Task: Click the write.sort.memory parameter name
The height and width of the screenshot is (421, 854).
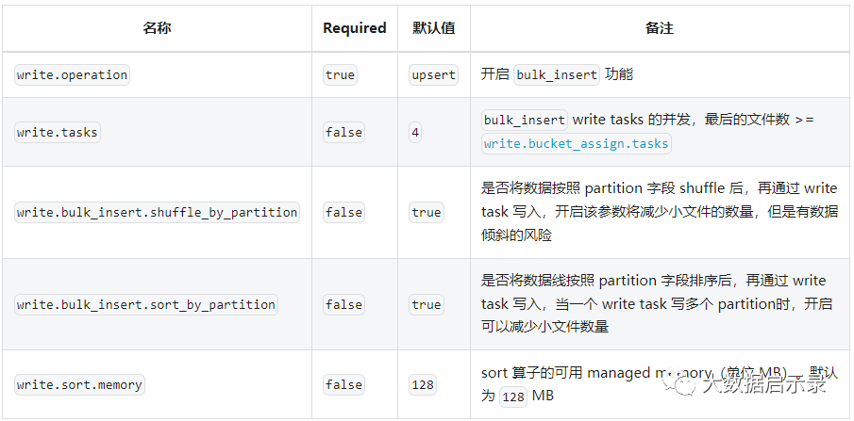Action: point(79,384)
